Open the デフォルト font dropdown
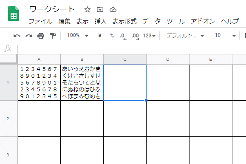246x164 pixels. [185, 36]
